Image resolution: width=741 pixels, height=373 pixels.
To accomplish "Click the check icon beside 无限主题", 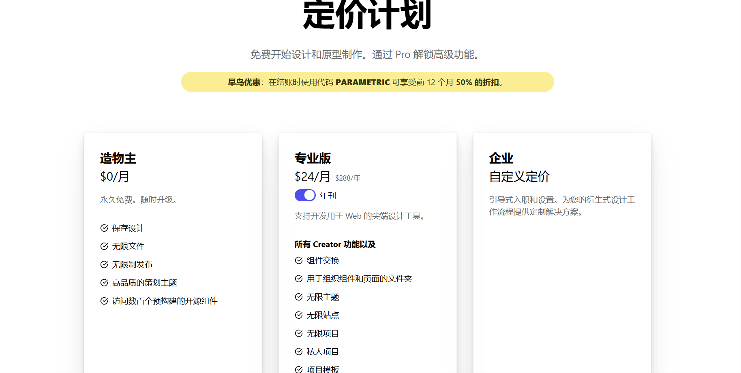I will point(299,297).
